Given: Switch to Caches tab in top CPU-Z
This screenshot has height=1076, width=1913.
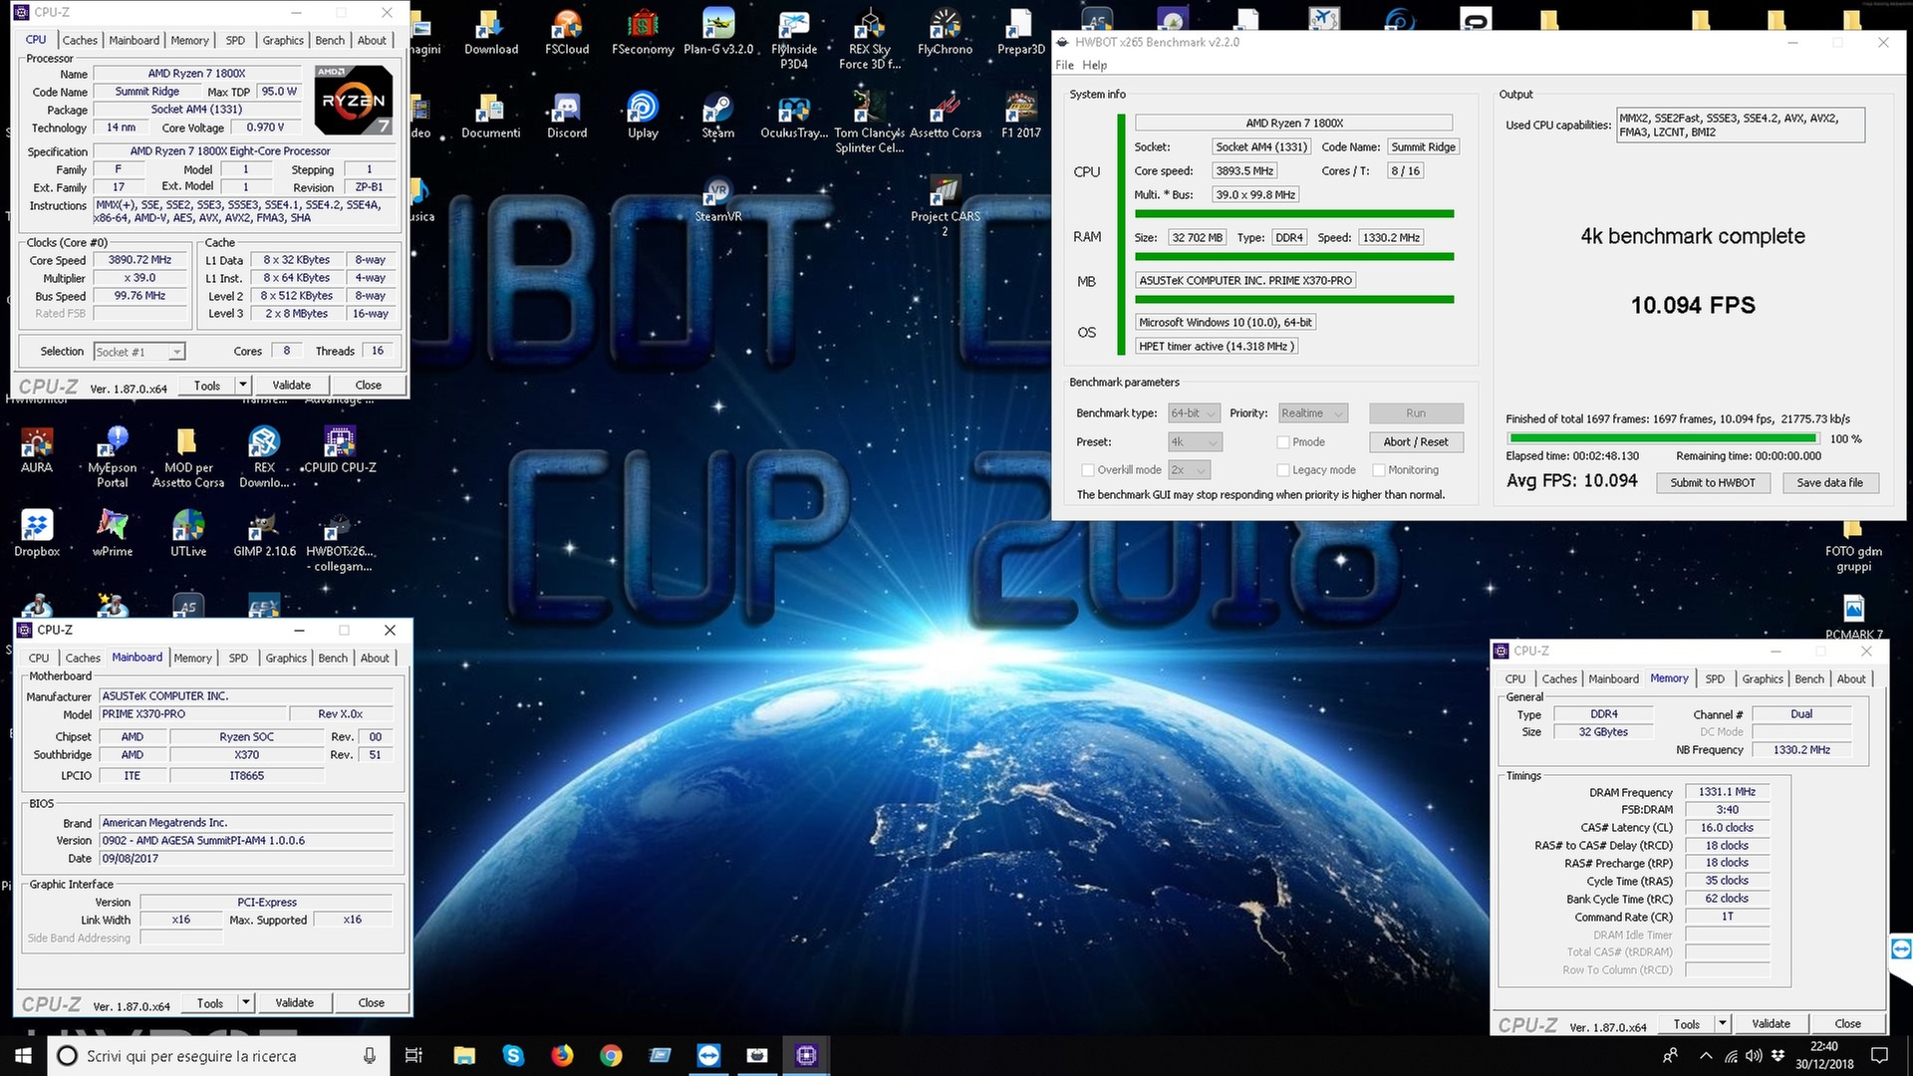Looking at the screenshot, I should [x=80, y=40].
